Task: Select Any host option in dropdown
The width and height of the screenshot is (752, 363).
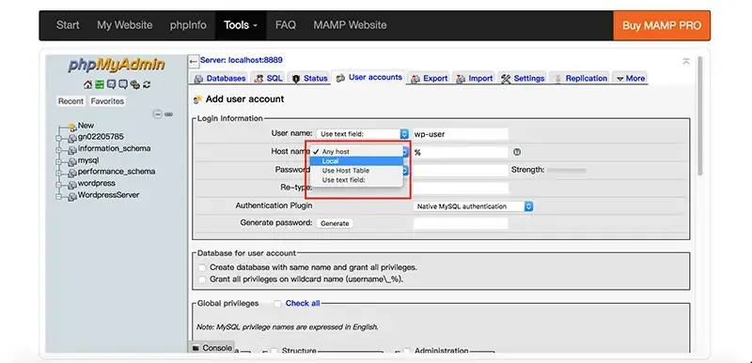Action: [x=356, y=152]
